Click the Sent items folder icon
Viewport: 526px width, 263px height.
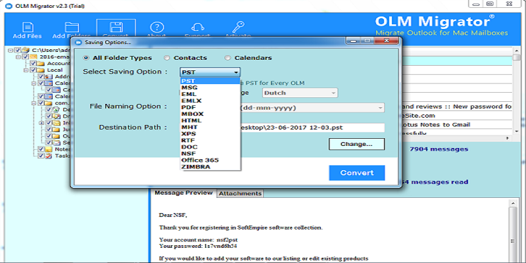56,143
